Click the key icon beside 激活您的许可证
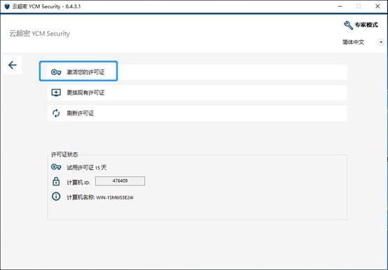 56,72
